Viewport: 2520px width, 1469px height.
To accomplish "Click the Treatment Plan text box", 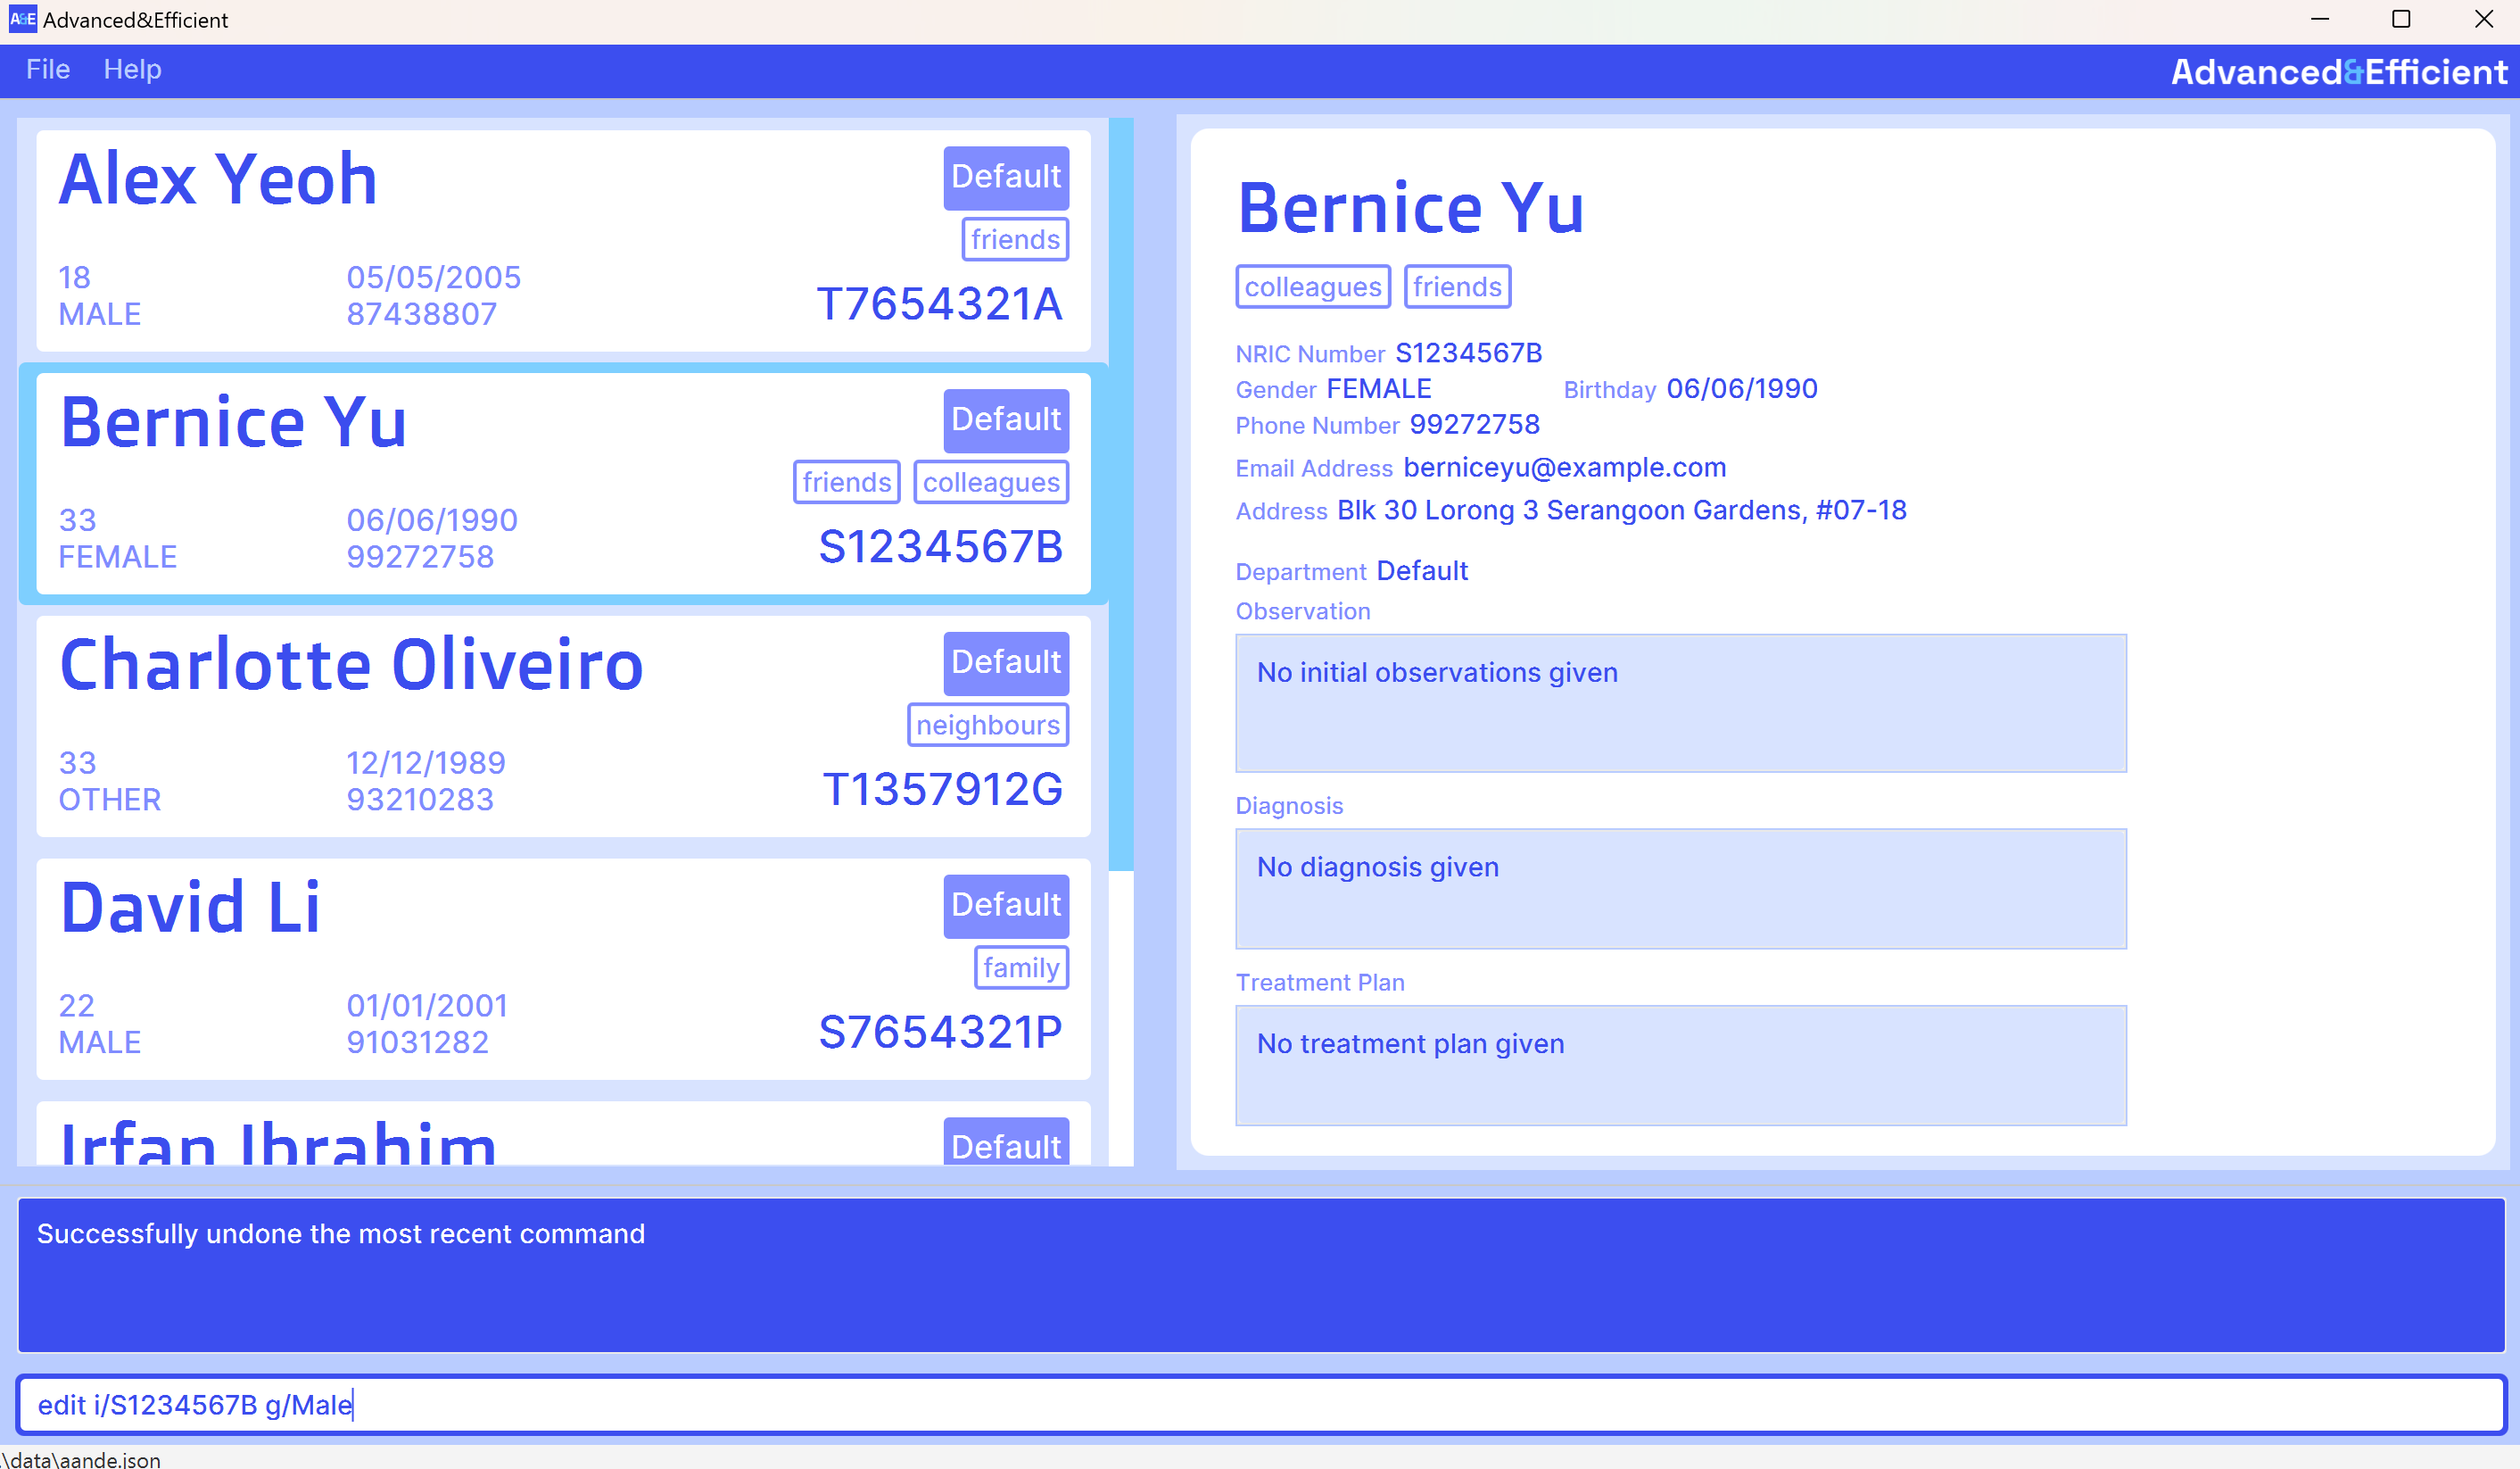I will (1680, 1065).
